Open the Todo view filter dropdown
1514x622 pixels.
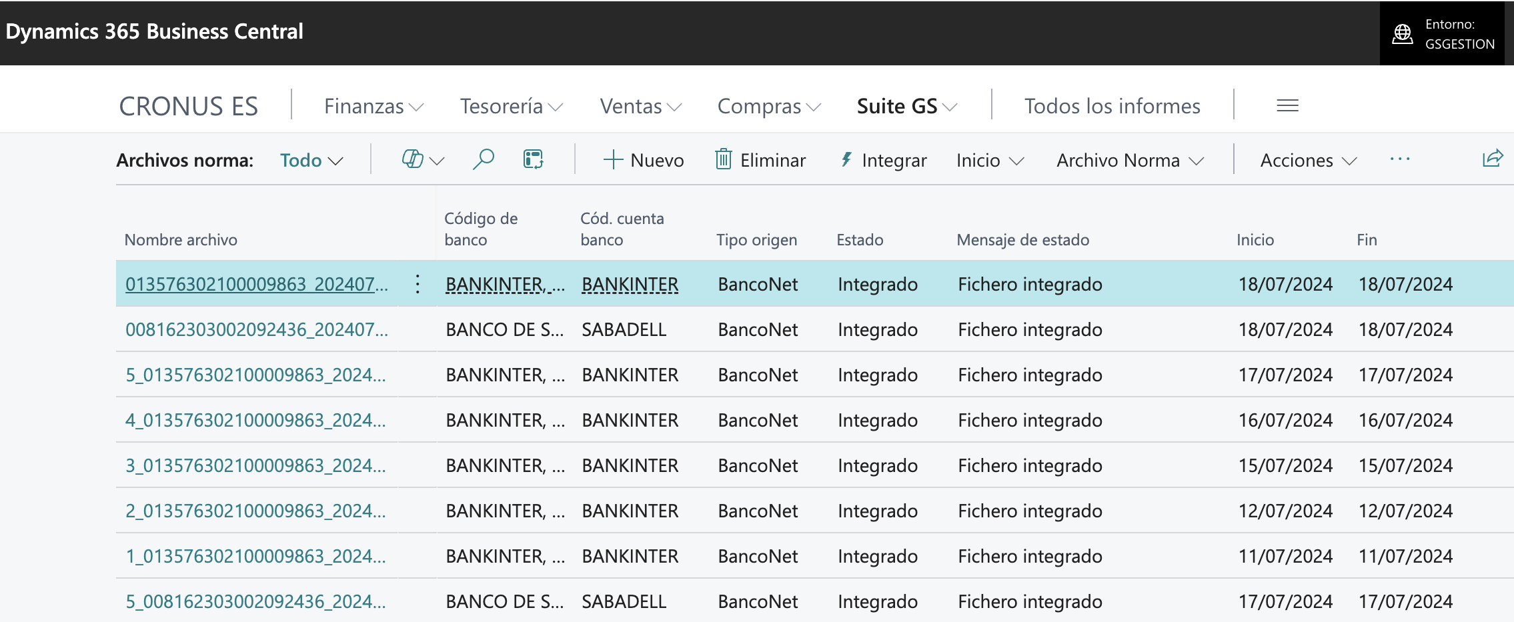(311, 160)
